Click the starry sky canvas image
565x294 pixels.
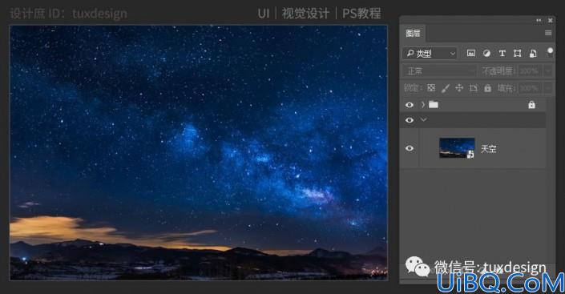(199, 152)
